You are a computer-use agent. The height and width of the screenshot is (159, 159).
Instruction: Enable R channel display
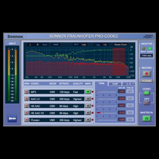(x=38, y=45)
